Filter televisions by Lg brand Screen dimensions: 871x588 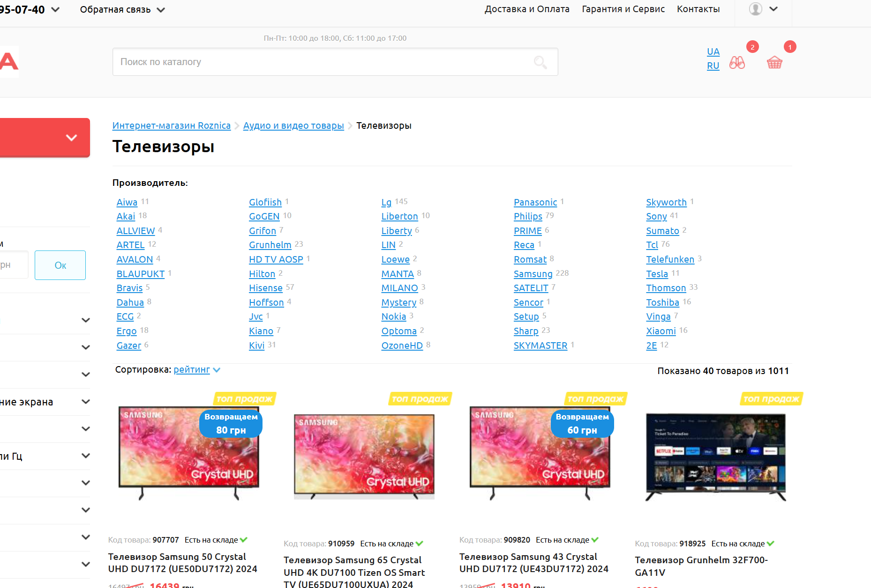point(386,202)
